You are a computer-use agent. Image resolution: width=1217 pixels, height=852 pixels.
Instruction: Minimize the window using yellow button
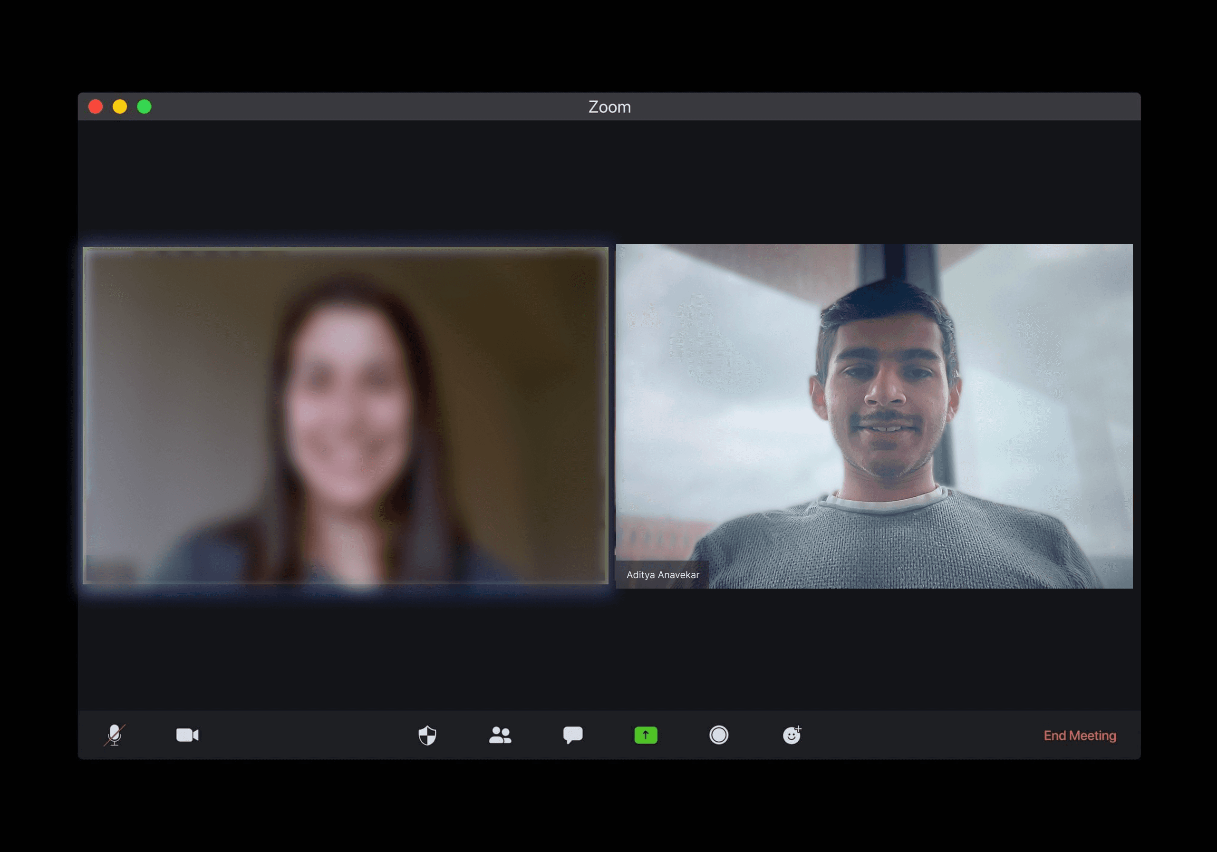(x=120, y=106)
